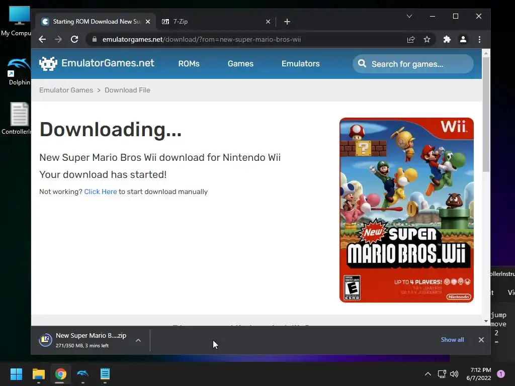Viewport: 515px width, 386px height.
Task: Click the page scroll down arrow
Action: pos(486,321)
